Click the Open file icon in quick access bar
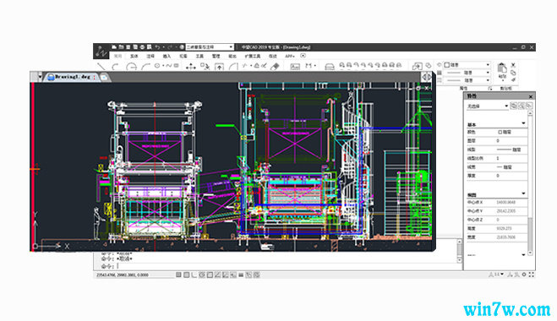557x321 pixels. point(121,46)
